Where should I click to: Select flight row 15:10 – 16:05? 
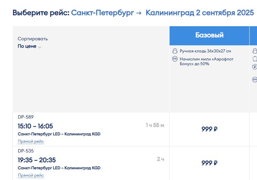click(x=91, y=129)
